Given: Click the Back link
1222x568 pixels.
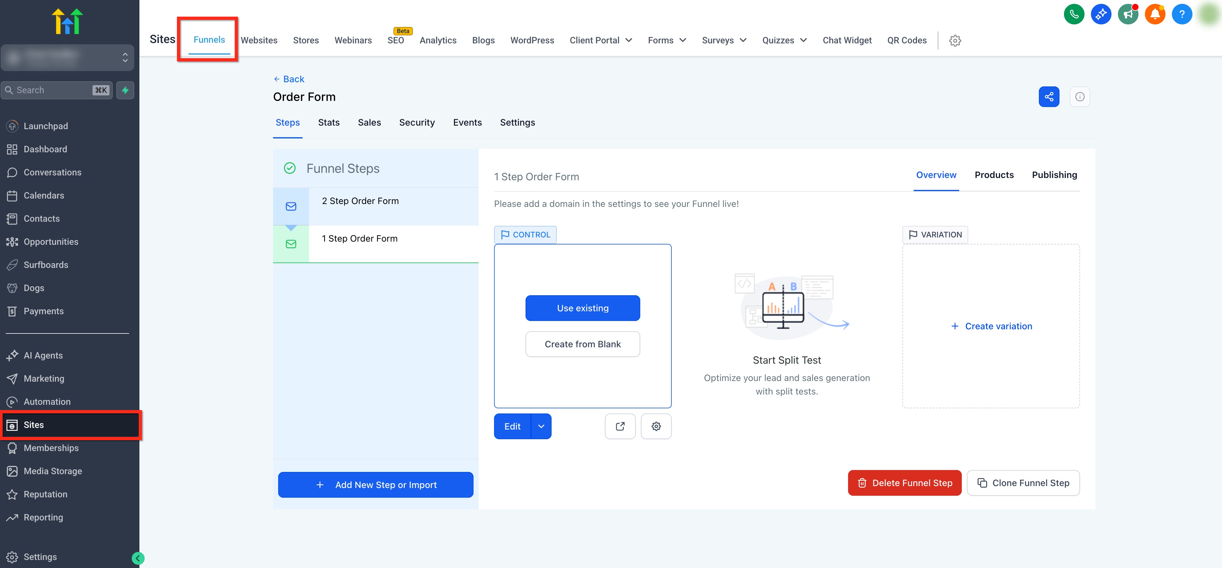Looking at the screenshot, I should (x=289, y=79).
